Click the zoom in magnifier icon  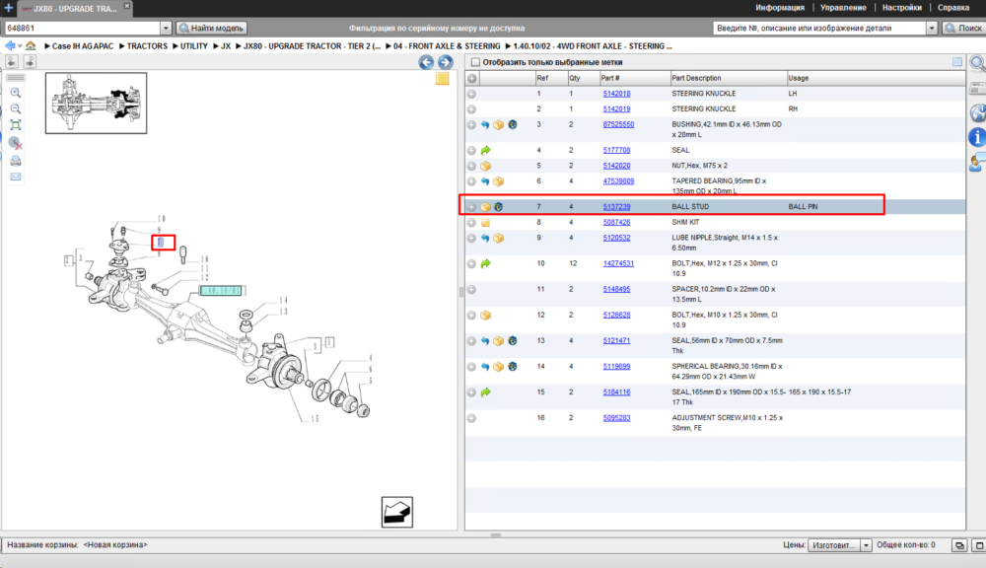[16, 93]
